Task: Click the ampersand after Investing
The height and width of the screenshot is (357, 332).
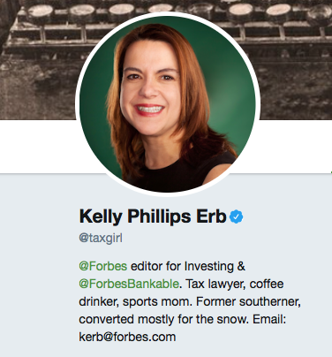Action: 241,266
